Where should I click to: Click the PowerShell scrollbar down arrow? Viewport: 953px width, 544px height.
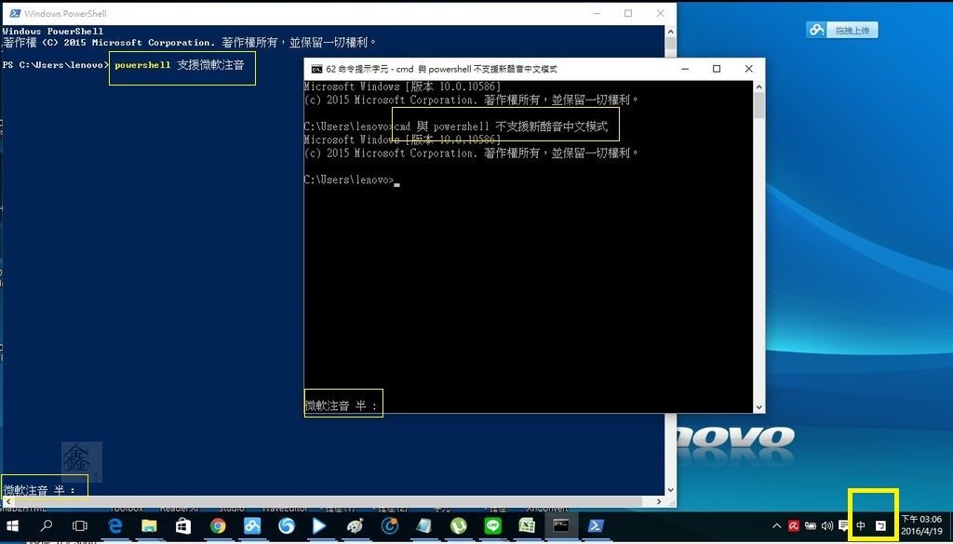(x=670, y=490)
